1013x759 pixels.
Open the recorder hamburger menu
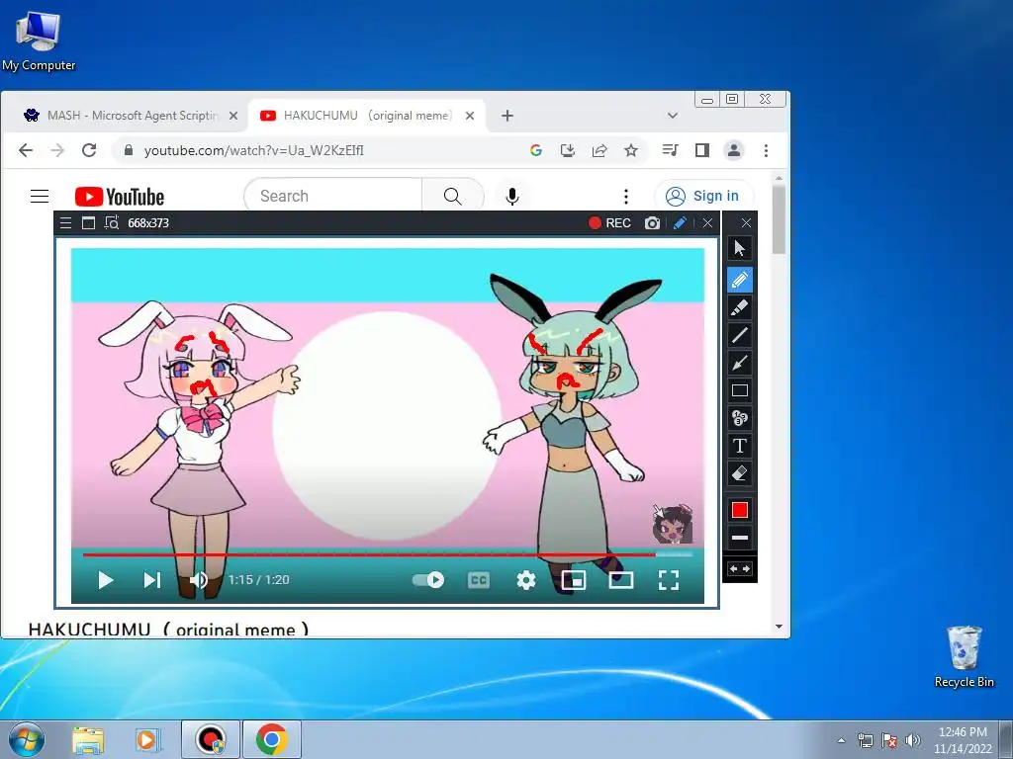point(66,223)
